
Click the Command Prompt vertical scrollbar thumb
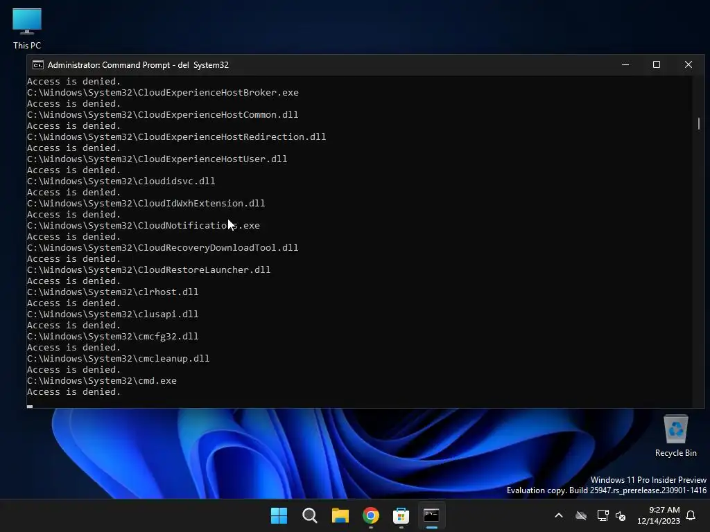pyautogui.click(x=699, y=123)
